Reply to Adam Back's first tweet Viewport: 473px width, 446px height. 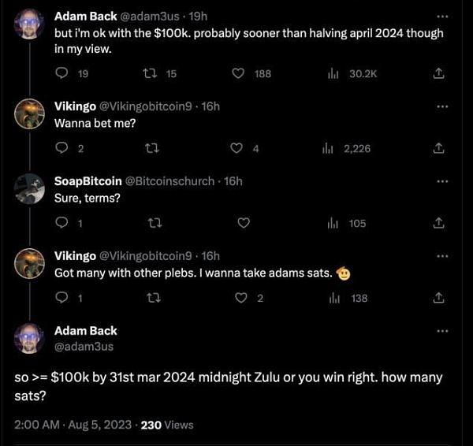[x=62, y=73]
